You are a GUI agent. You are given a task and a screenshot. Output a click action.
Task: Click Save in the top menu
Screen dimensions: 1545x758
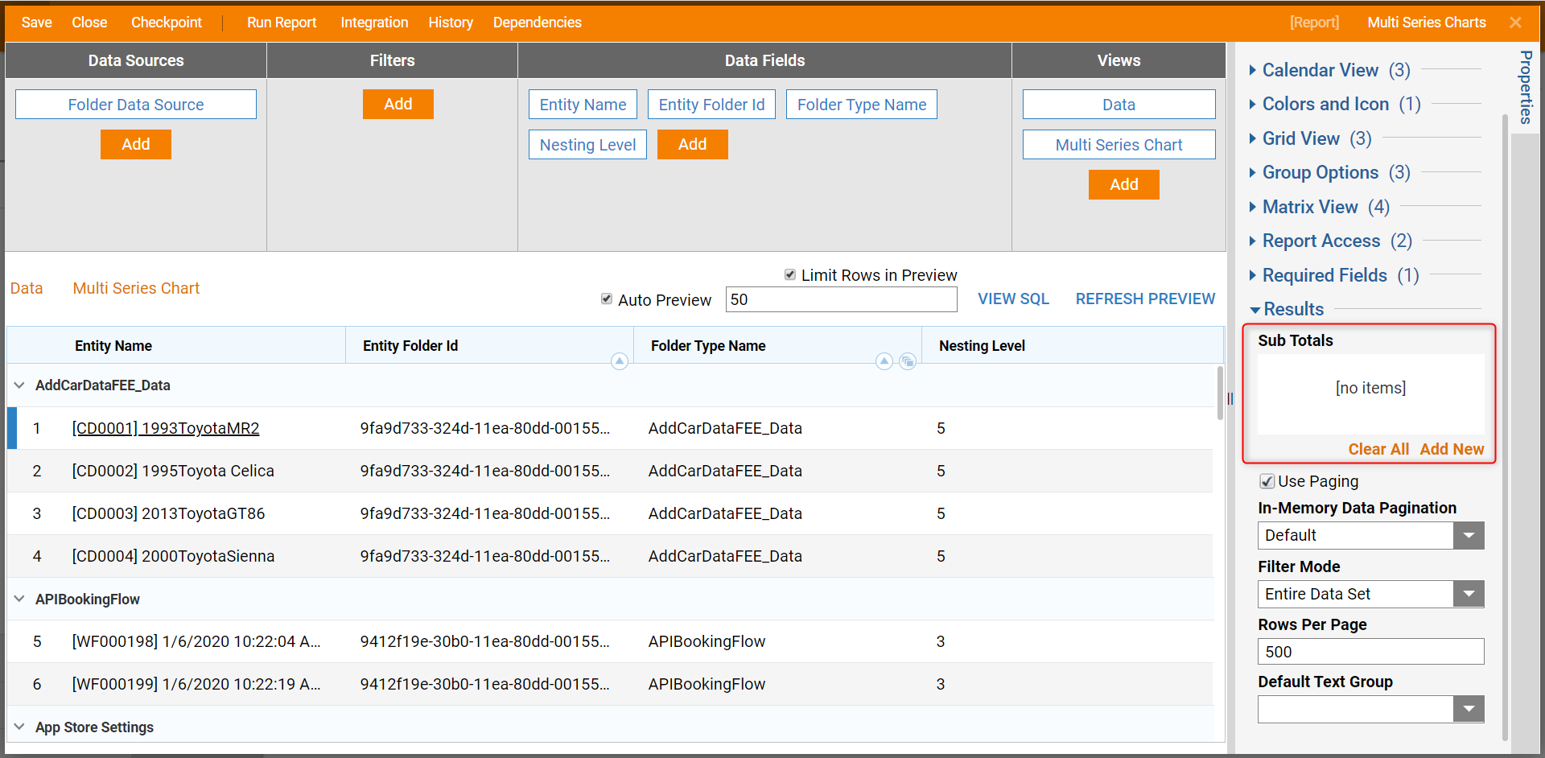click(x=36, y=23)
